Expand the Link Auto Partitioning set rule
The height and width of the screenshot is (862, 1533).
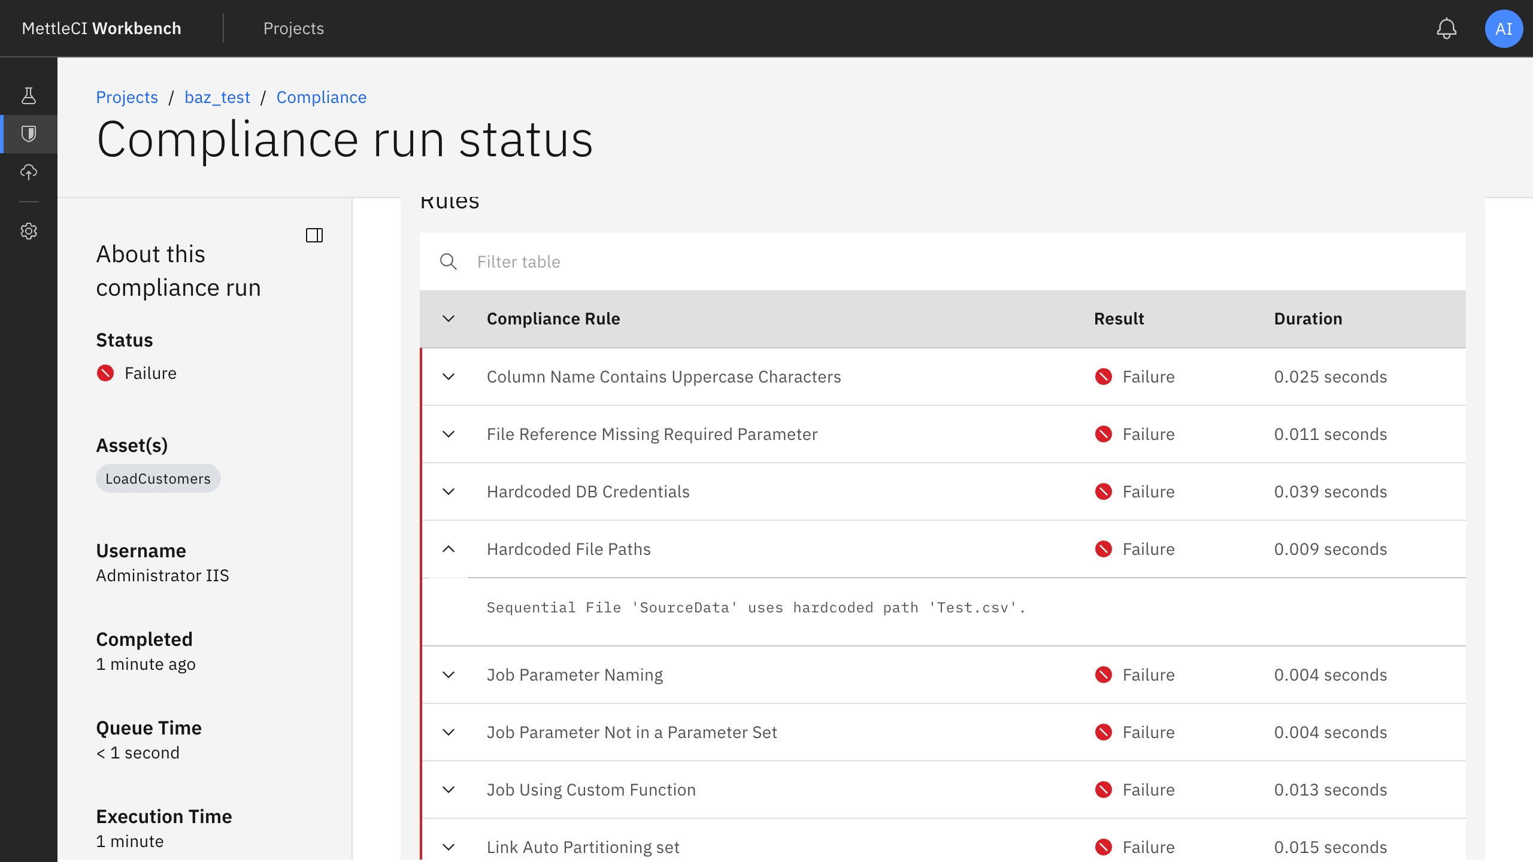[449, 847]
